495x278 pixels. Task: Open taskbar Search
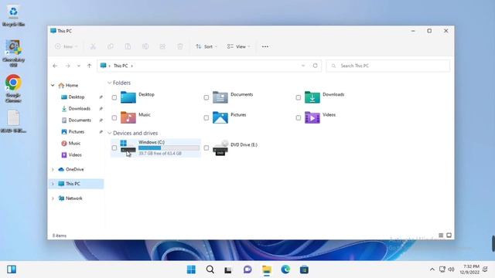point(210,270)
